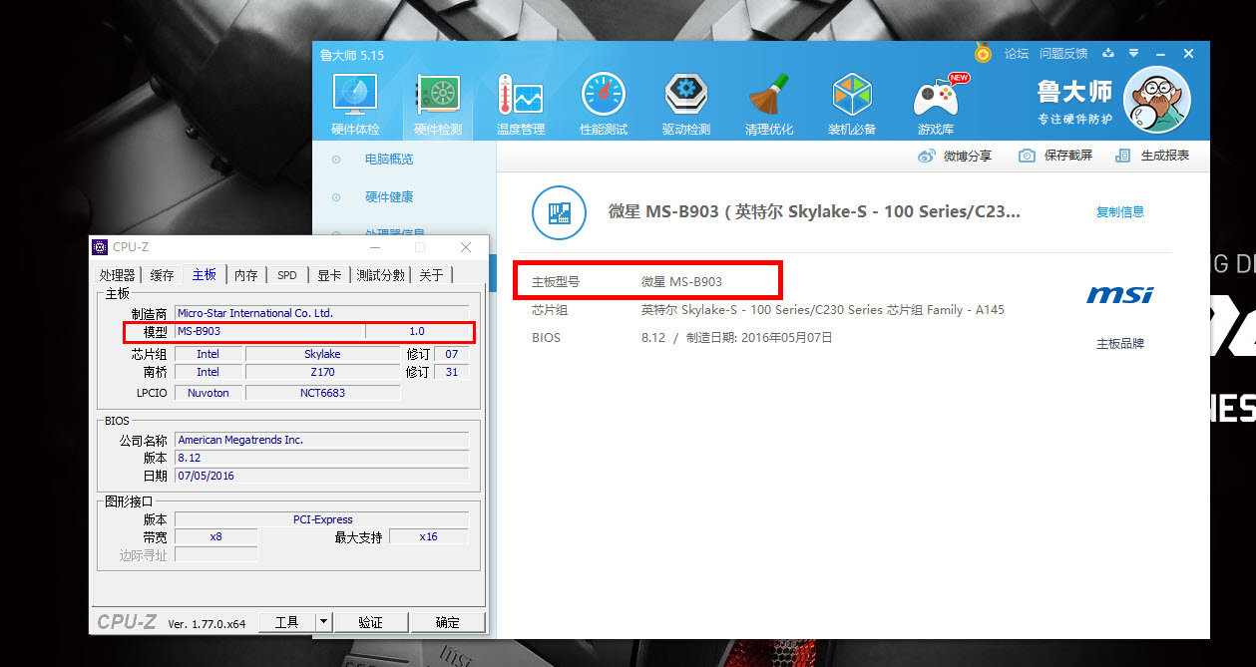Click the 复制信息 copy info link

click(x=1120, y=211)
